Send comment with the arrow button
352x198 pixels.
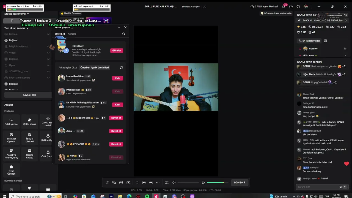[x=345, y=187]
